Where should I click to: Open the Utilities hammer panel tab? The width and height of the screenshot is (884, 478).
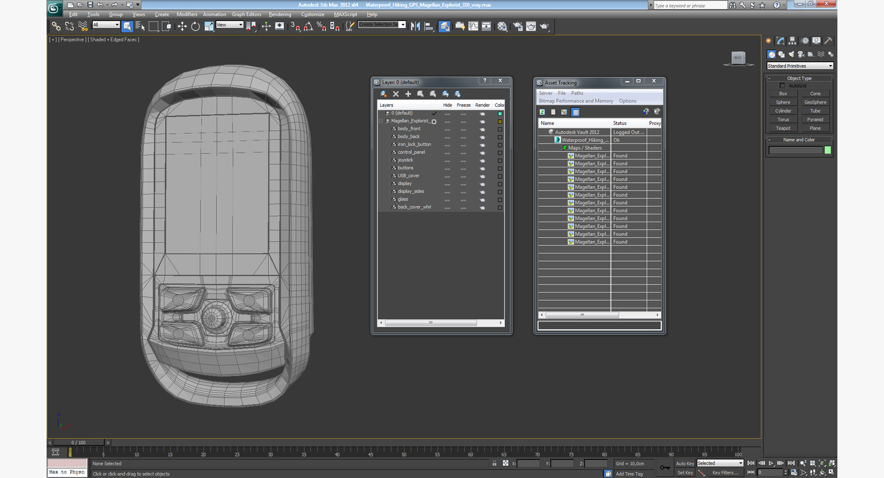tap(828, 41)
